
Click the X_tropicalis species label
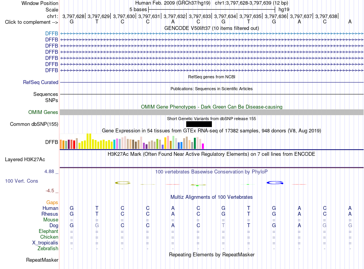45,243
